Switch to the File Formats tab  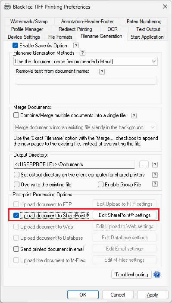coord(60,37)
